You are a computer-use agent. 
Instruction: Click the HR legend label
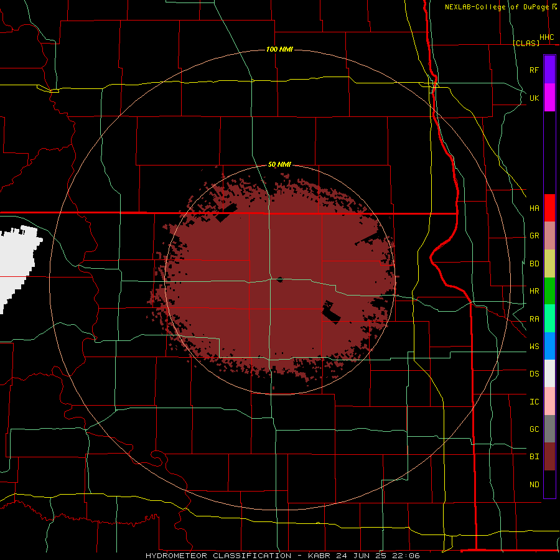point(534,291)
